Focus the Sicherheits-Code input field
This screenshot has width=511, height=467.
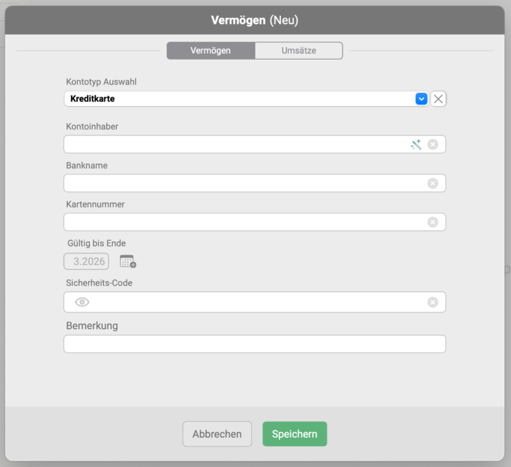(x=255, y=302)
